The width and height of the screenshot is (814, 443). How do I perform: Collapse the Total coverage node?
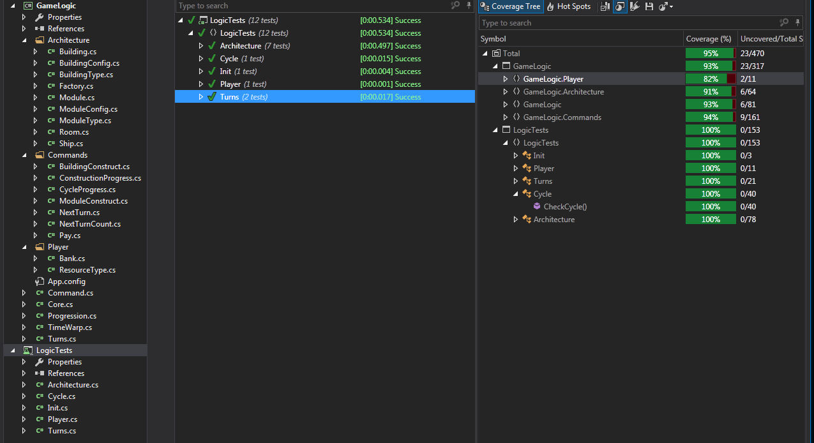pyautogui.click(x=485, y=54)
